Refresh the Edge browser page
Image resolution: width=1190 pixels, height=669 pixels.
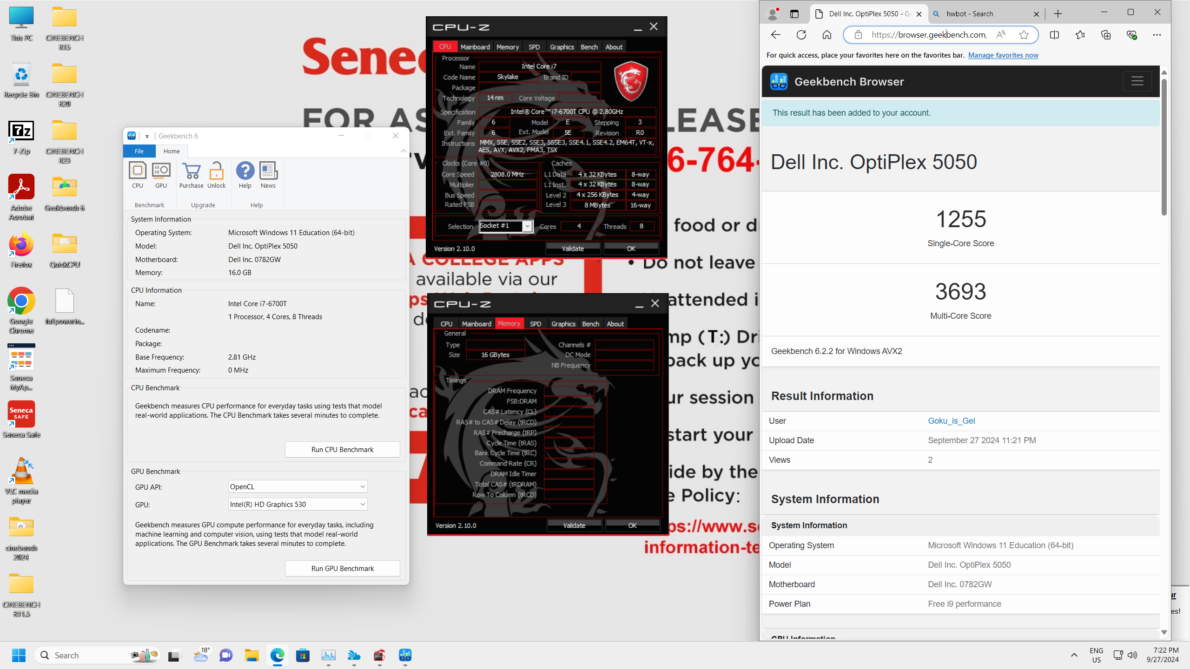point(801,35)
